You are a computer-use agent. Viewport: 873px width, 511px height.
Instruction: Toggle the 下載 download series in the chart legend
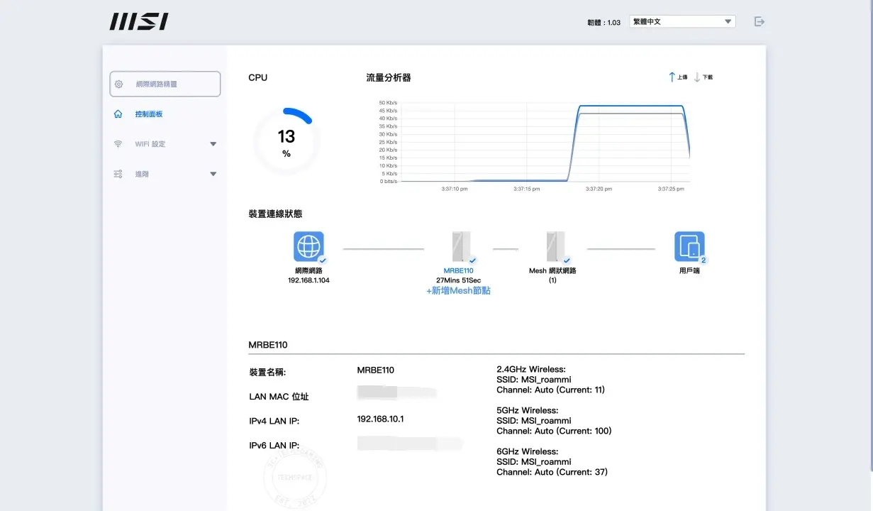pos(704,77)
